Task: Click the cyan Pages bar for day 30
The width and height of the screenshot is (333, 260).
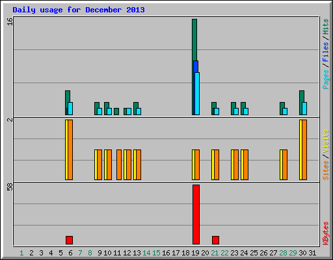Action: (x=304, y=109)
